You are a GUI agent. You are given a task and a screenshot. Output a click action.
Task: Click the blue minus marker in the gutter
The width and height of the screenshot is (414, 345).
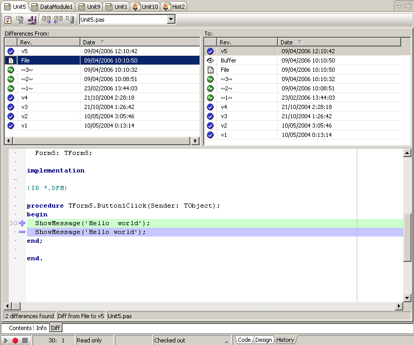point(22,232)
